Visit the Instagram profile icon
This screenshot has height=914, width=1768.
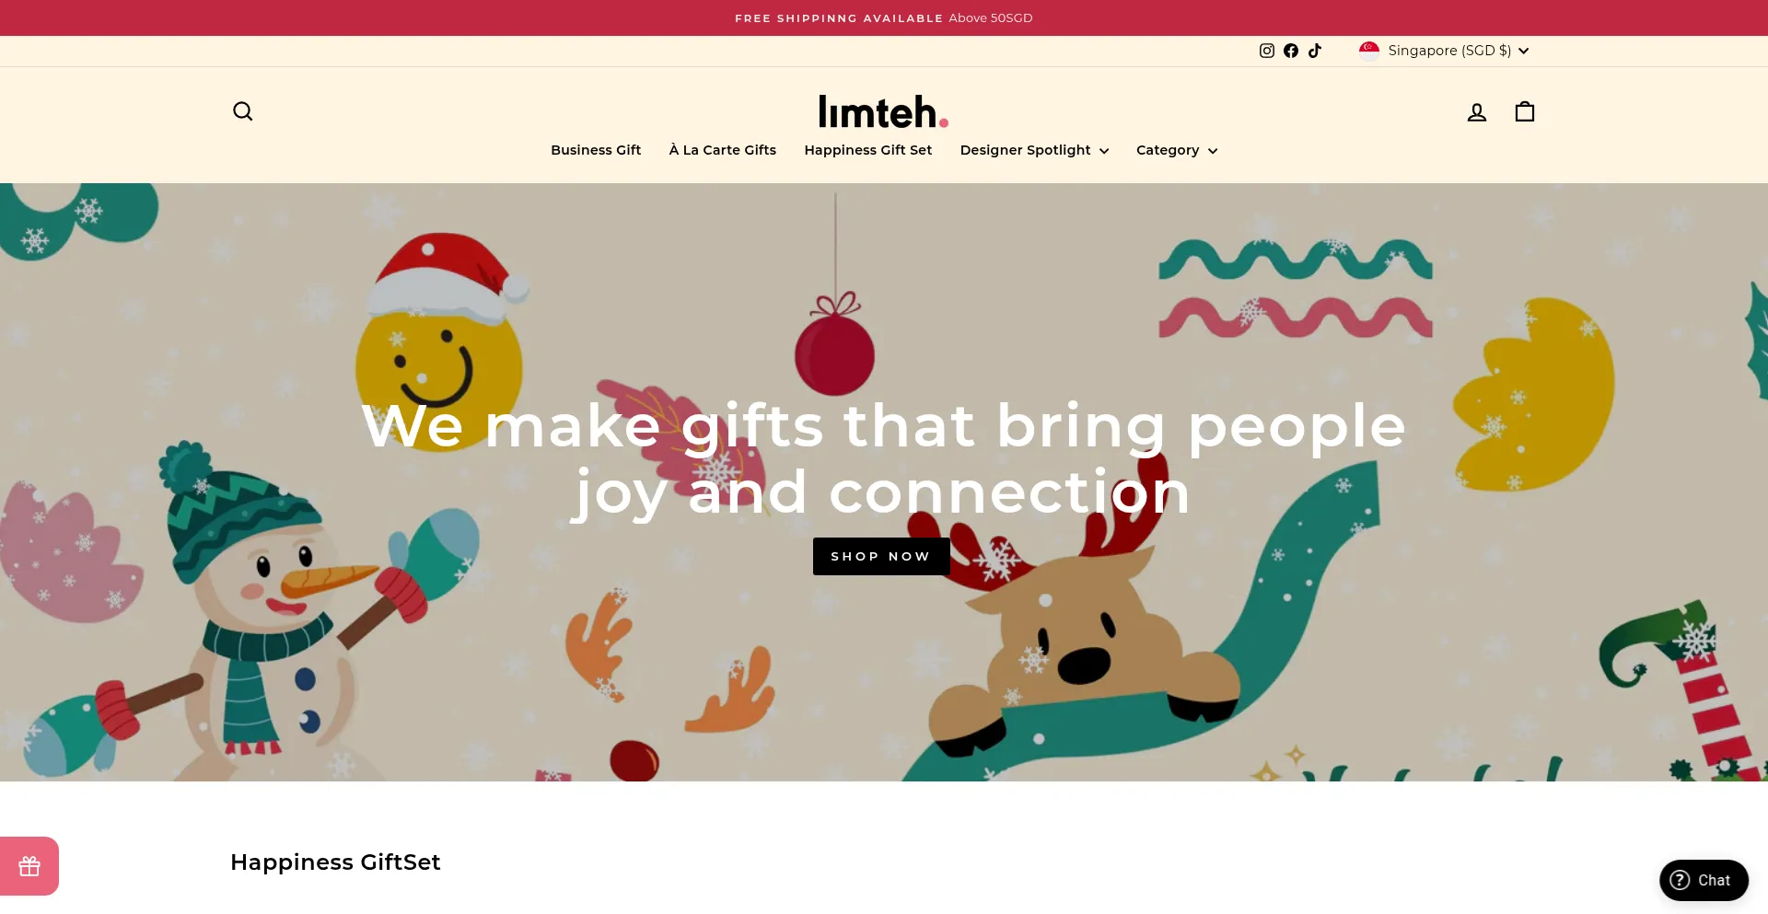coord(1267,51)
